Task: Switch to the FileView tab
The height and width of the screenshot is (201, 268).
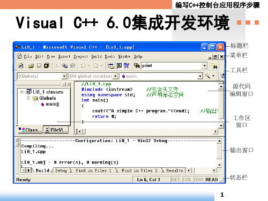Action: pyautogui.click(x=56, y=130)
